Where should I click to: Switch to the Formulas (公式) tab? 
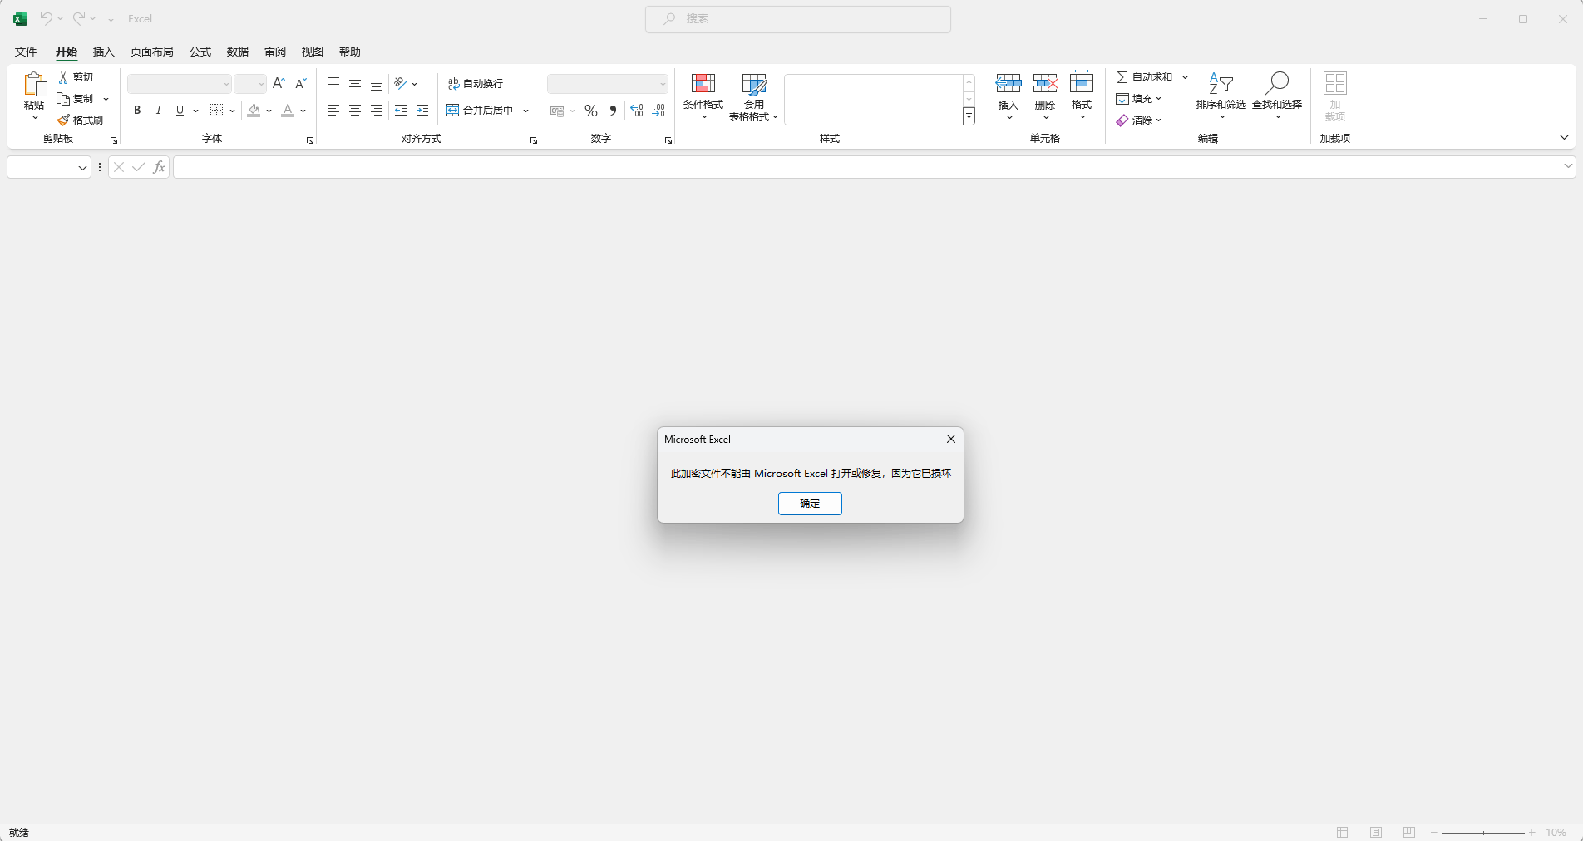tap(200, 52)
